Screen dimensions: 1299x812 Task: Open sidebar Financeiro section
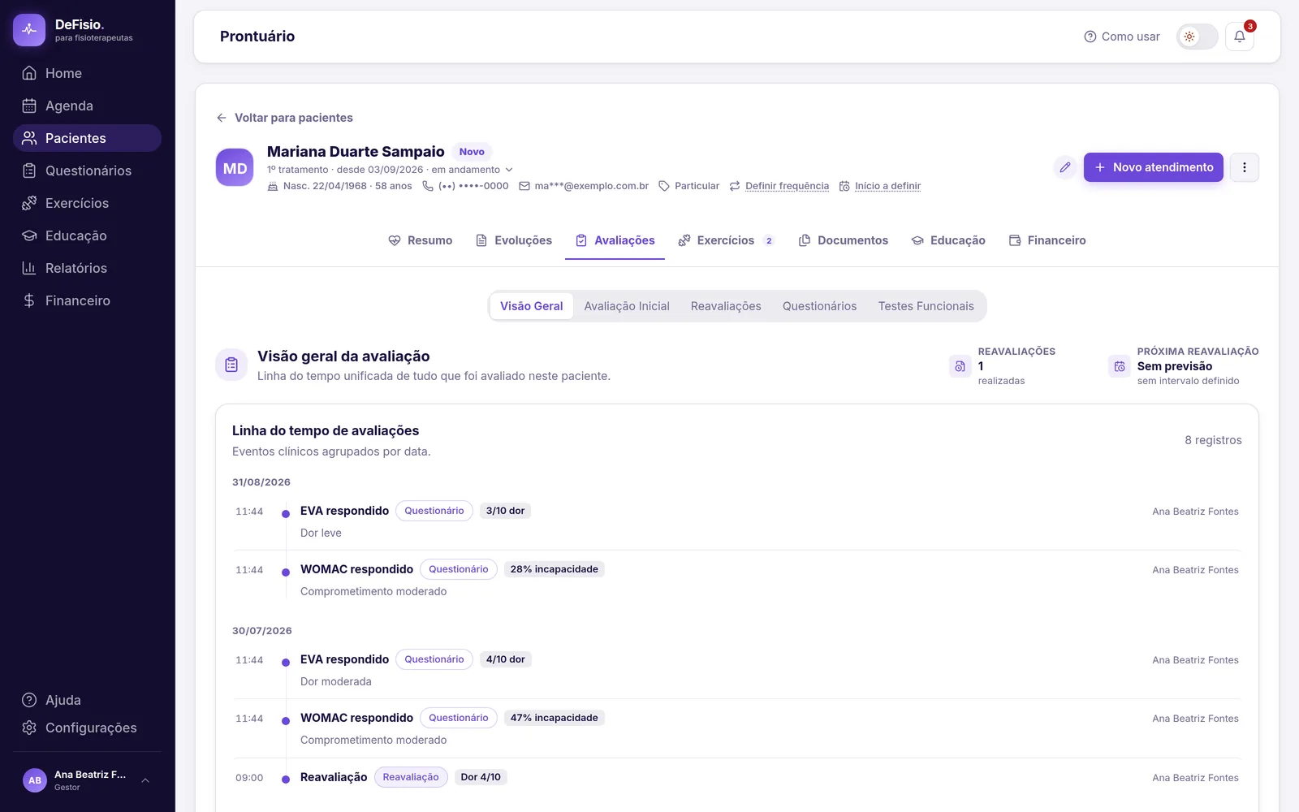coord(87,300)
